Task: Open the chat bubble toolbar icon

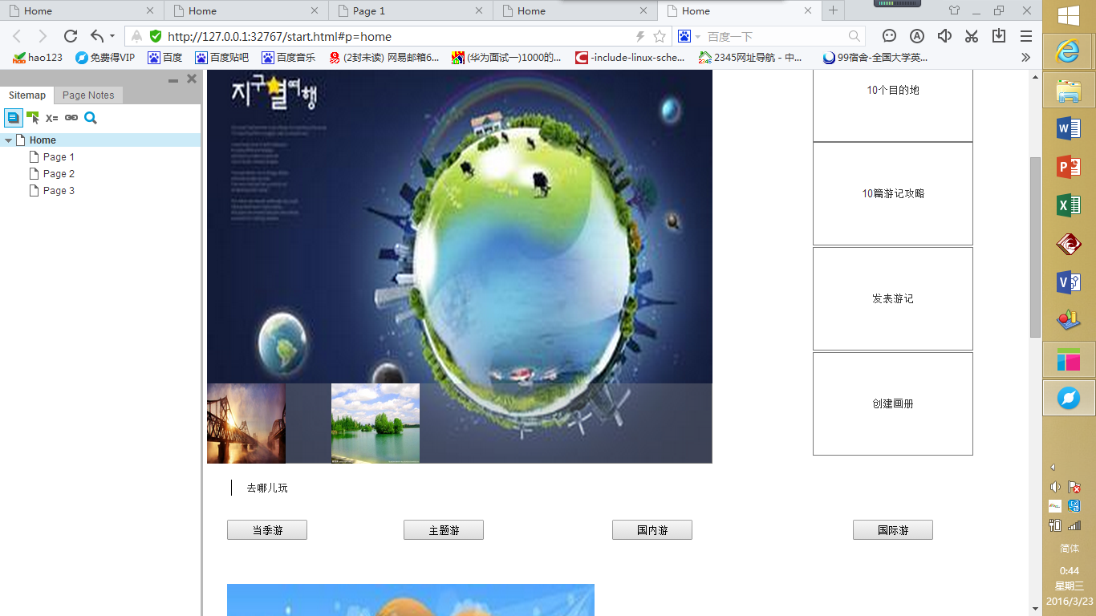Action: 889,36
